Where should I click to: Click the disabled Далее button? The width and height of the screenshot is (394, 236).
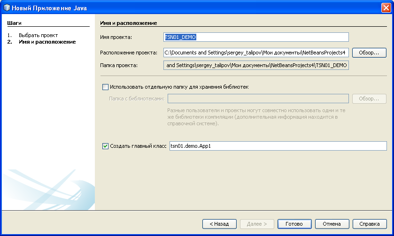257,224
